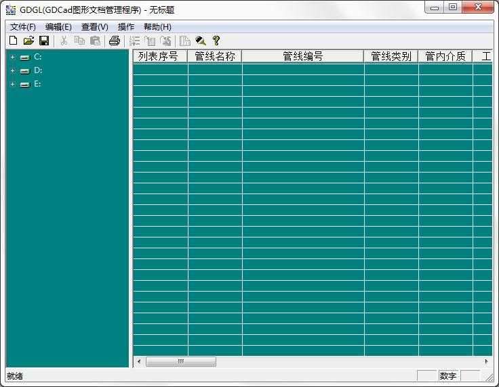
Task: Click the 管线类别 column header
Action: 391,56
